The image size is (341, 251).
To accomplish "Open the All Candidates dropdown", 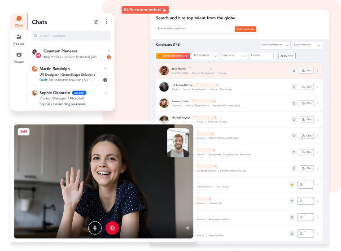I will (x=205, y=56).
